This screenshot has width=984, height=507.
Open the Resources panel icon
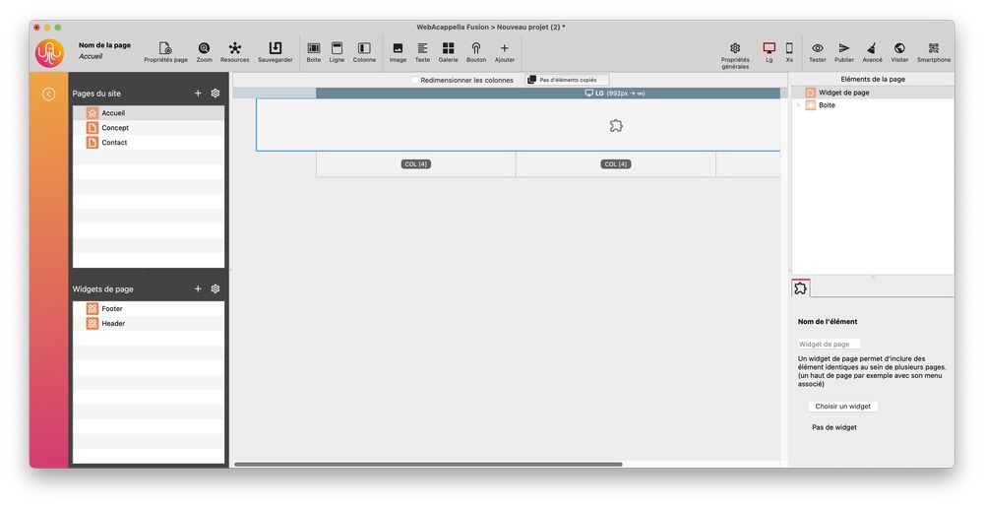234,48
